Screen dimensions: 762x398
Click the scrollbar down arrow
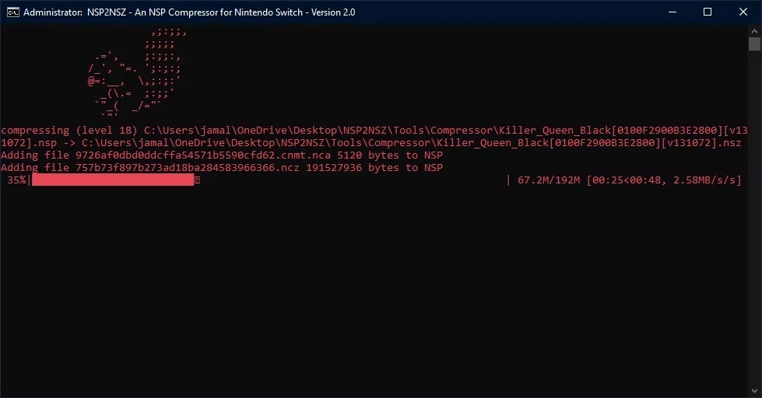(x=754, y=391)
